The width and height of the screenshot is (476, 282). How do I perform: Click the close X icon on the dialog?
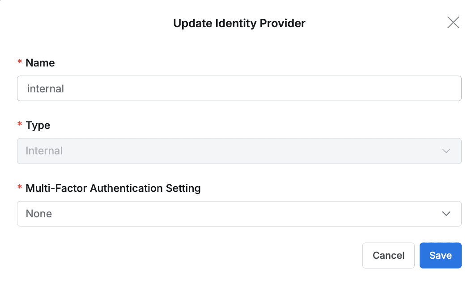453,22
